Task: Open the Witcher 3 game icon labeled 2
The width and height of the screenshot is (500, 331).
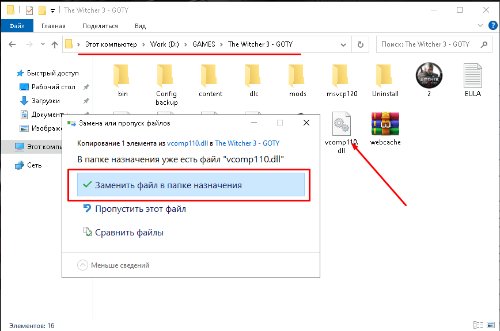Action: 429,76
